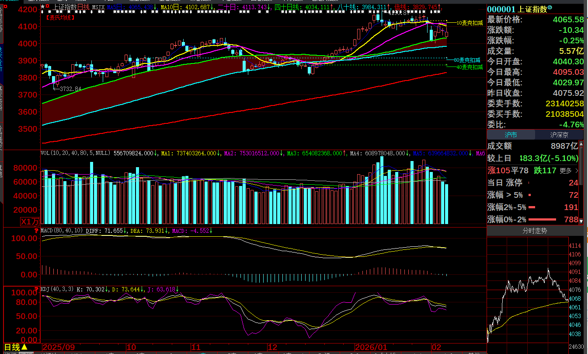
Task: Click the scroll down arrow in breadth panel
Action: pos(581,221)
